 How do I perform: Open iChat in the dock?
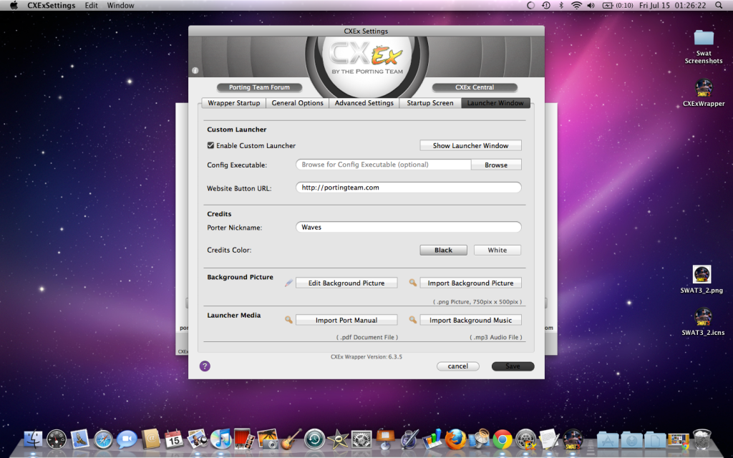click(127, 439)
